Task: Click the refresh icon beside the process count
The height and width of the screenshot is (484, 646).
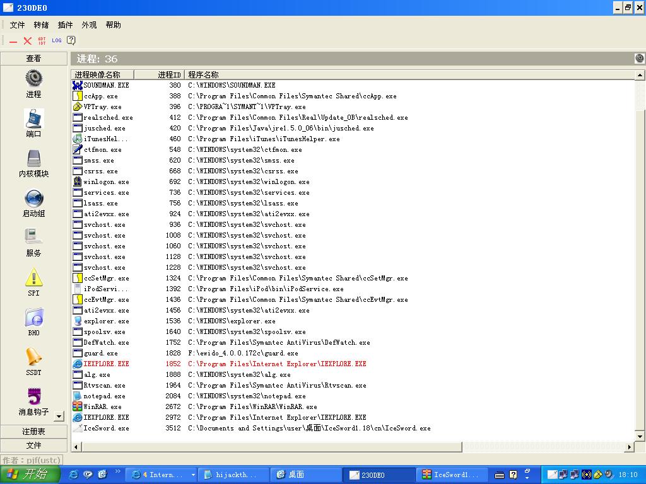Action: pyautogui.click(x=640, y=59)
